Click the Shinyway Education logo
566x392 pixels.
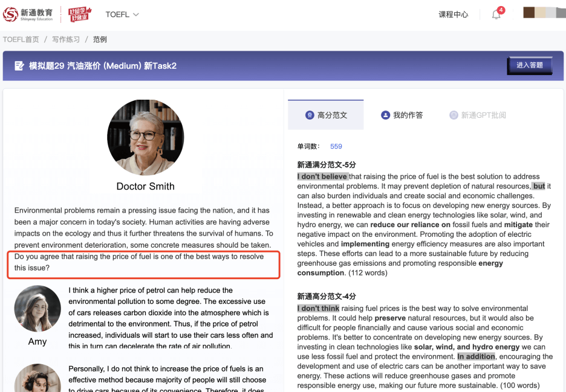pos(28,14)
